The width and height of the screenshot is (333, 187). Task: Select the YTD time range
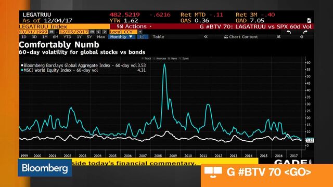67,37
